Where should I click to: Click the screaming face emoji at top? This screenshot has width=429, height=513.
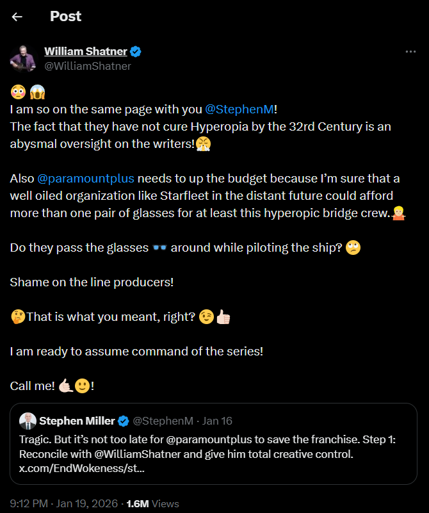pos(37,93)
